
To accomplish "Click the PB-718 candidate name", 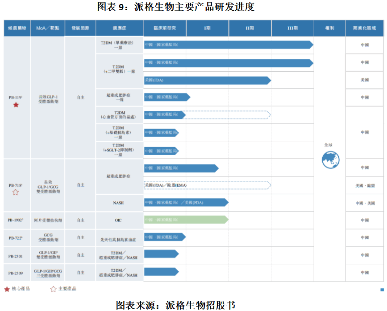I will pyautogui.click(x=16, y=185).
